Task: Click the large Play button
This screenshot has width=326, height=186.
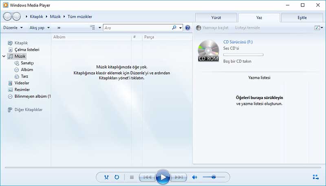Action: click(163, 177)
